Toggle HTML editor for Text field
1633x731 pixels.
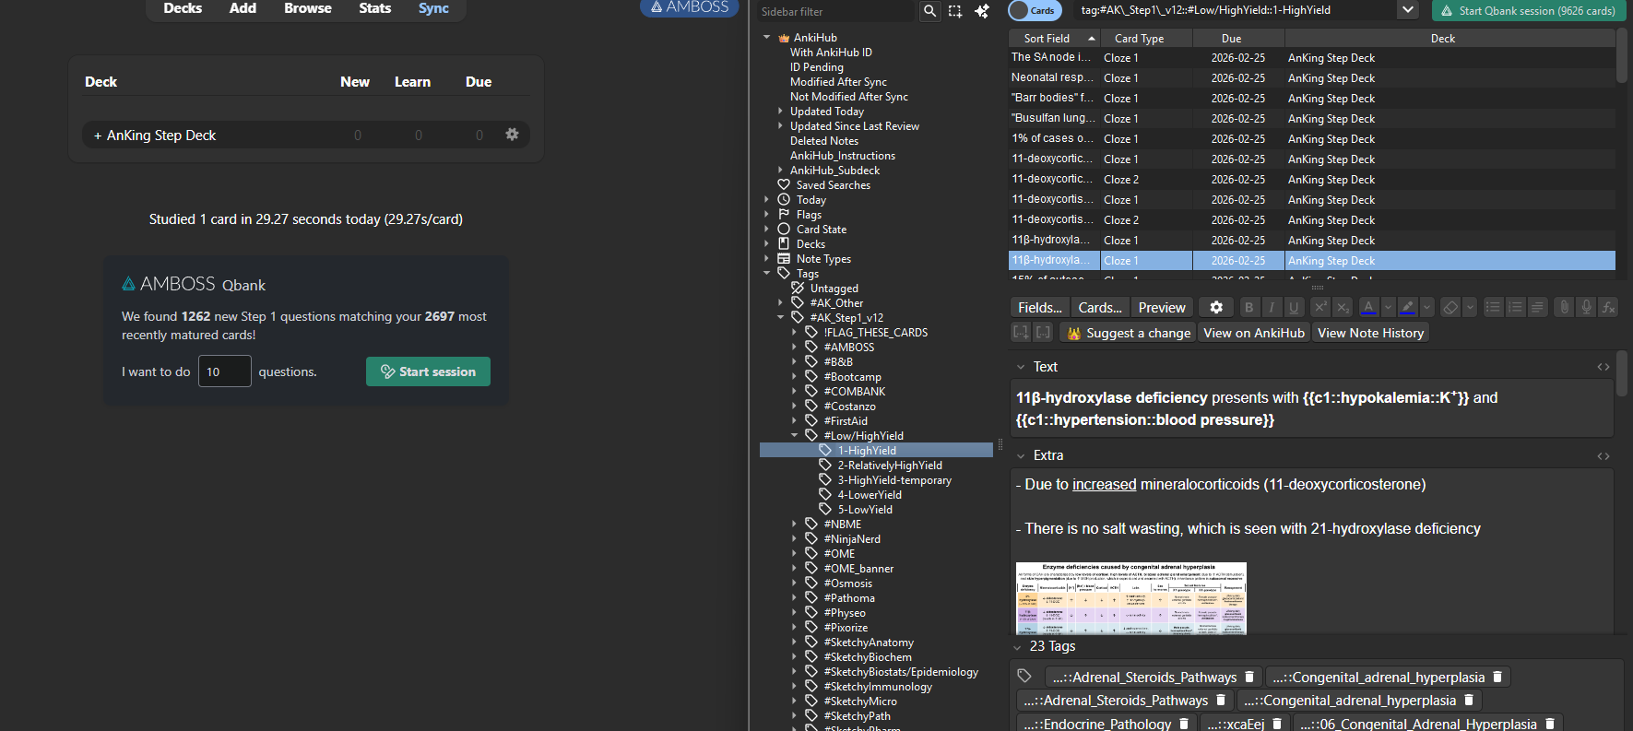pyautogui.click(x=1603, y=367)
